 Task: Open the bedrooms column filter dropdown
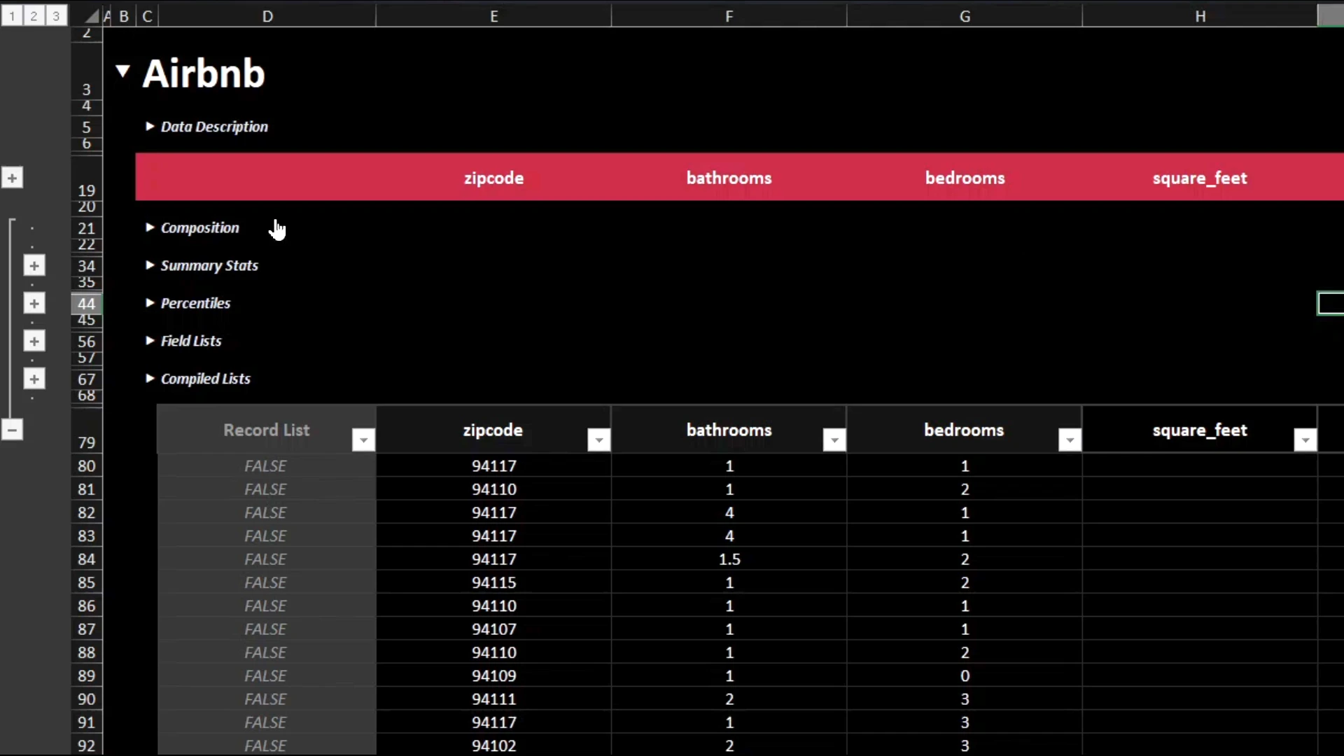click(1070, 440)
